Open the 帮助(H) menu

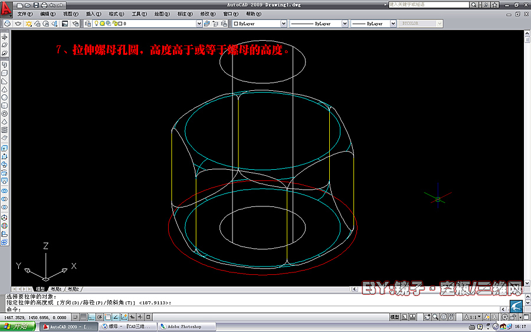tap(253, 14)
